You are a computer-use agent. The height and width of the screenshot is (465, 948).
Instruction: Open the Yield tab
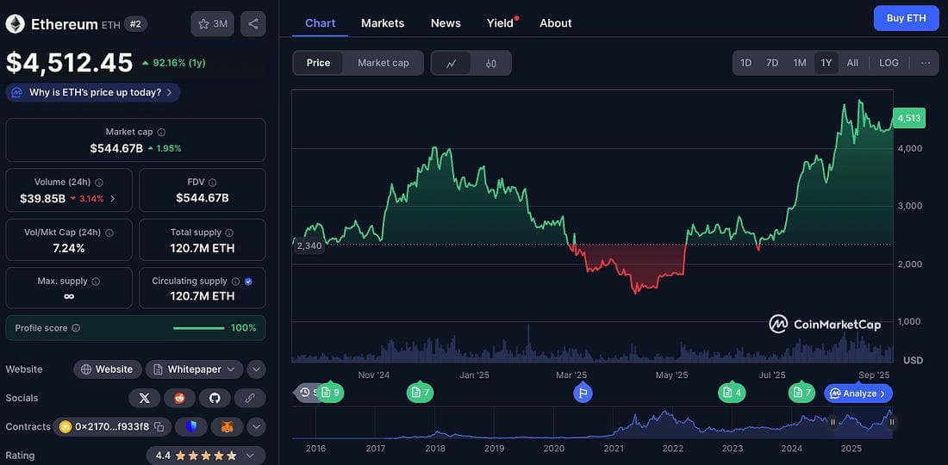(x=501, y=23)
